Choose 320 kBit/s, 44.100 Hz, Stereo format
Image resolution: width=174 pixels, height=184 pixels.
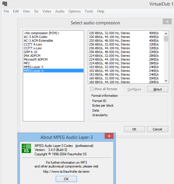(x=126, y=37)
